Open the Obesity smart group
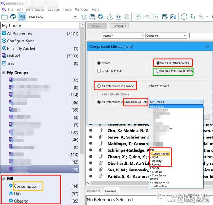 tap(40, 201)
